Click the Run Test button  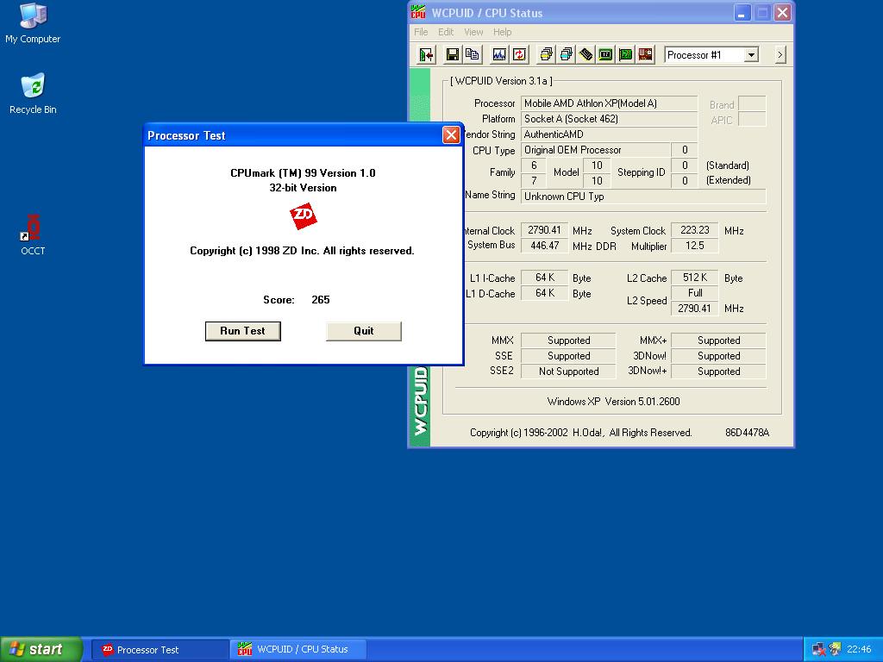(x=242, y=331)
